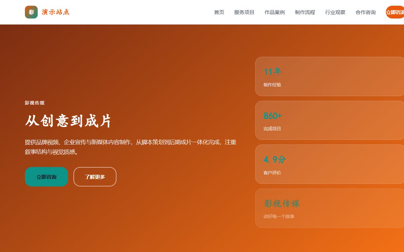404x252 pixels.
Task: Click the paragraph starting 提供品牌视频
Action: (131, 147)
